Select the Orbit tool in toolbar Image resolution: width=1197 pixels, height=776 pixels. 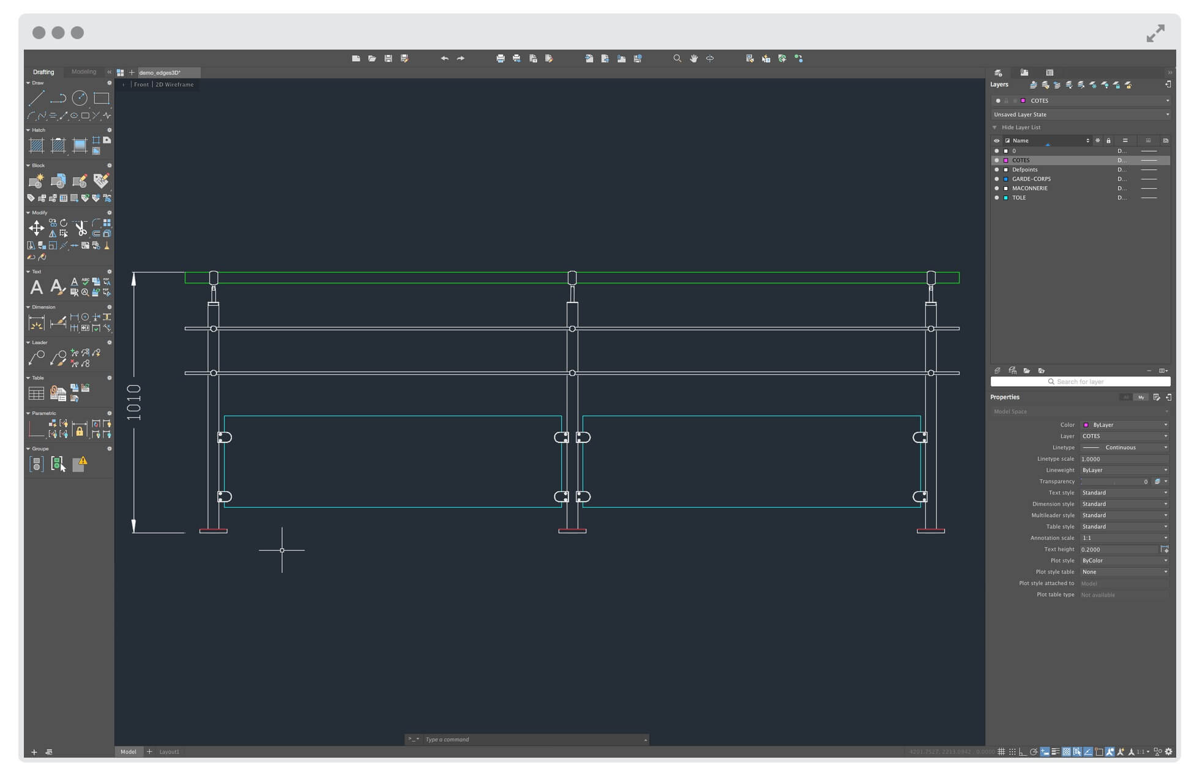(710, 59)
